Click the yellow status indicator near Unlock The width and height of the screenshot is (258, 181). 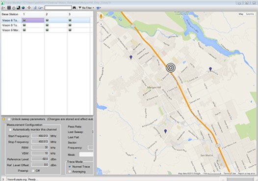point(3,119)
